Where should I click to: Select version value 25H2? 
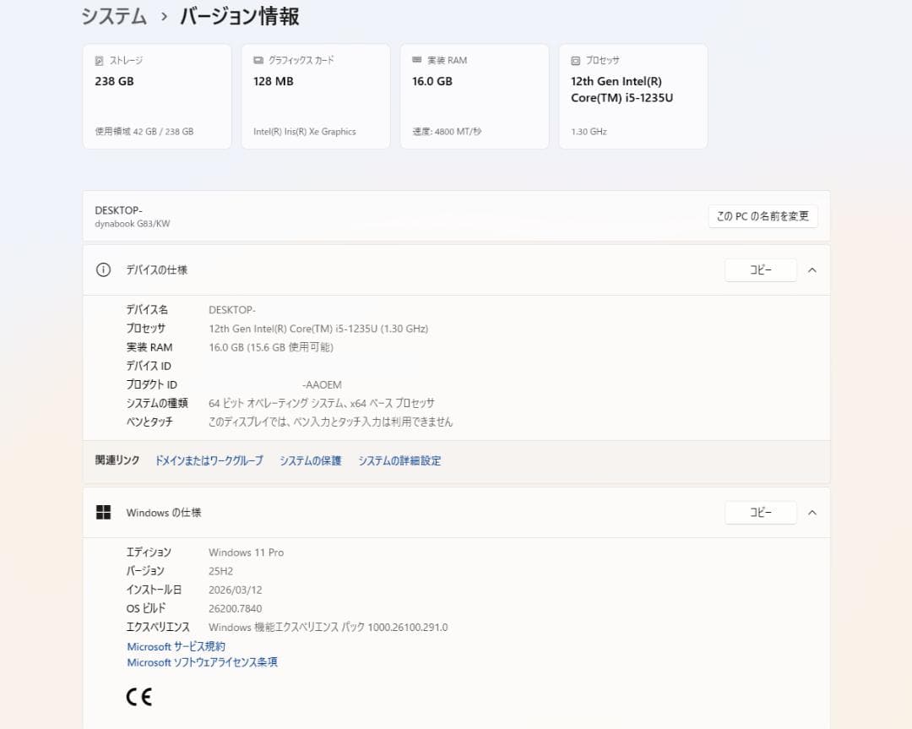[x=220, y=571]
